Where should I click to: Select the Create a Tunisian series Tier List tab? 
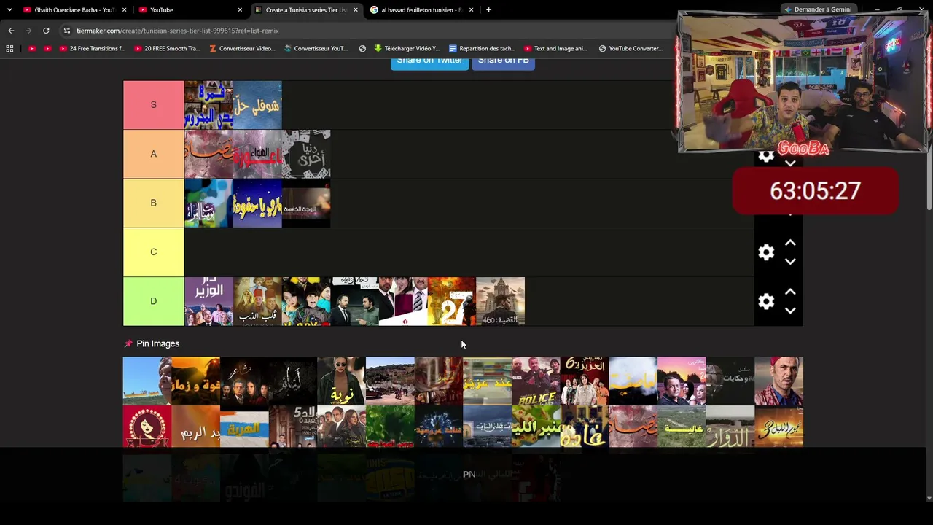[306, 10]
